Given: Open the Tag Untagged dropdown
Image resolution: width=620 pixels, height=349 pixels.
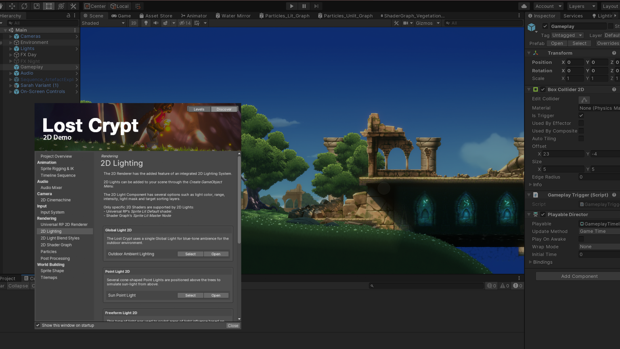Looking at the screenshot, I should (x=567, y=35).
